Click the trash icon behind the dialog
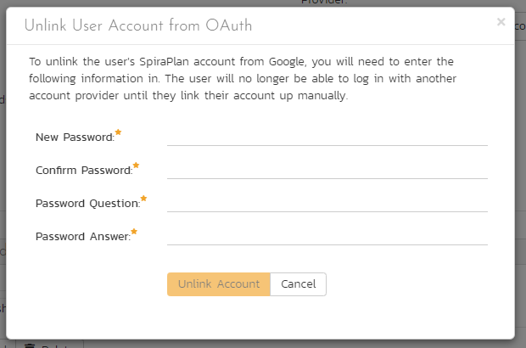Image resolution: width=526 pixels, height=348 pixels. point(30,345)
